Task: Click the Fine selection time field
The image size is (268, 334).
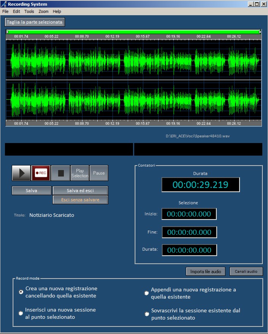Action: pyautogui.click(x=189, y=232)
